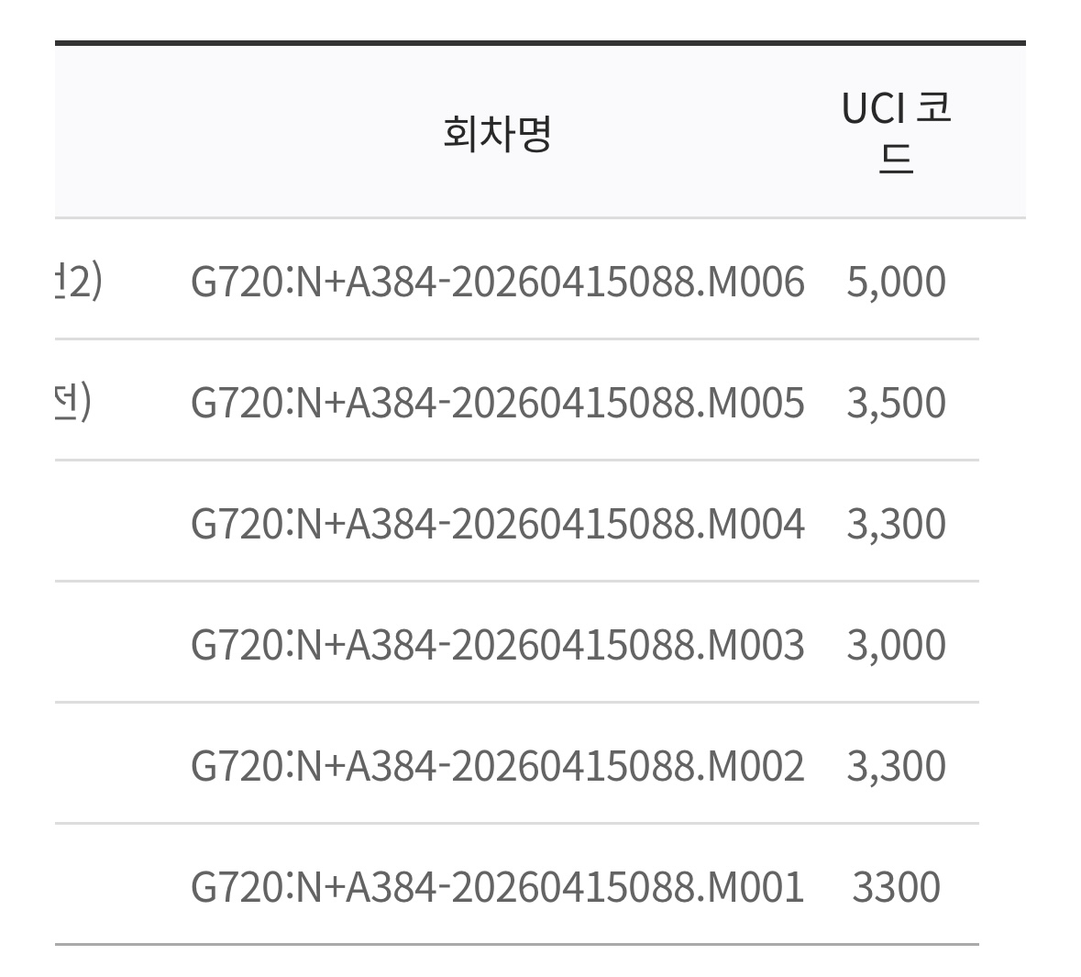Click the 5,000 value in M006 row
Screen dimensions: 1081x977
[x=896, y=282]
